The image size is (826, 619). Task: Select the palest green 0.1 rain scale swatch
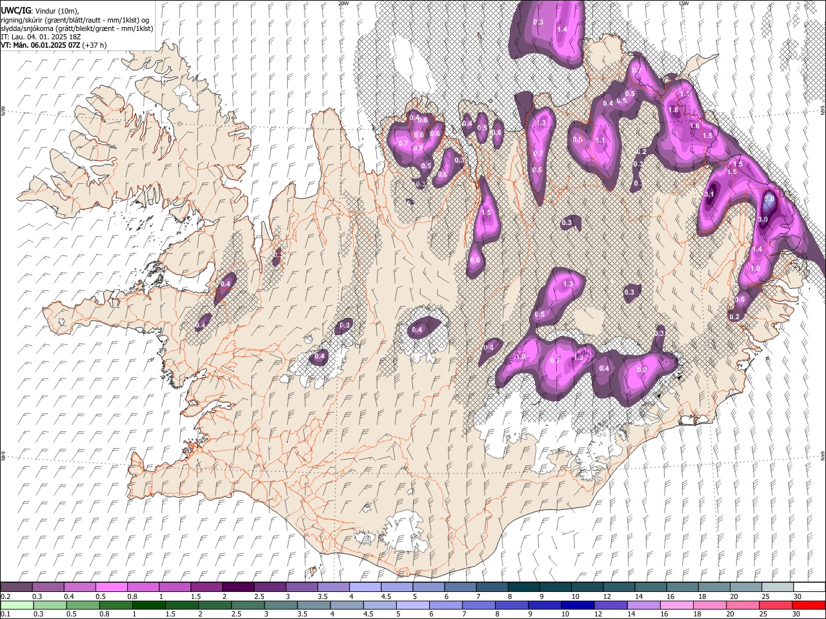click(17, 605)
